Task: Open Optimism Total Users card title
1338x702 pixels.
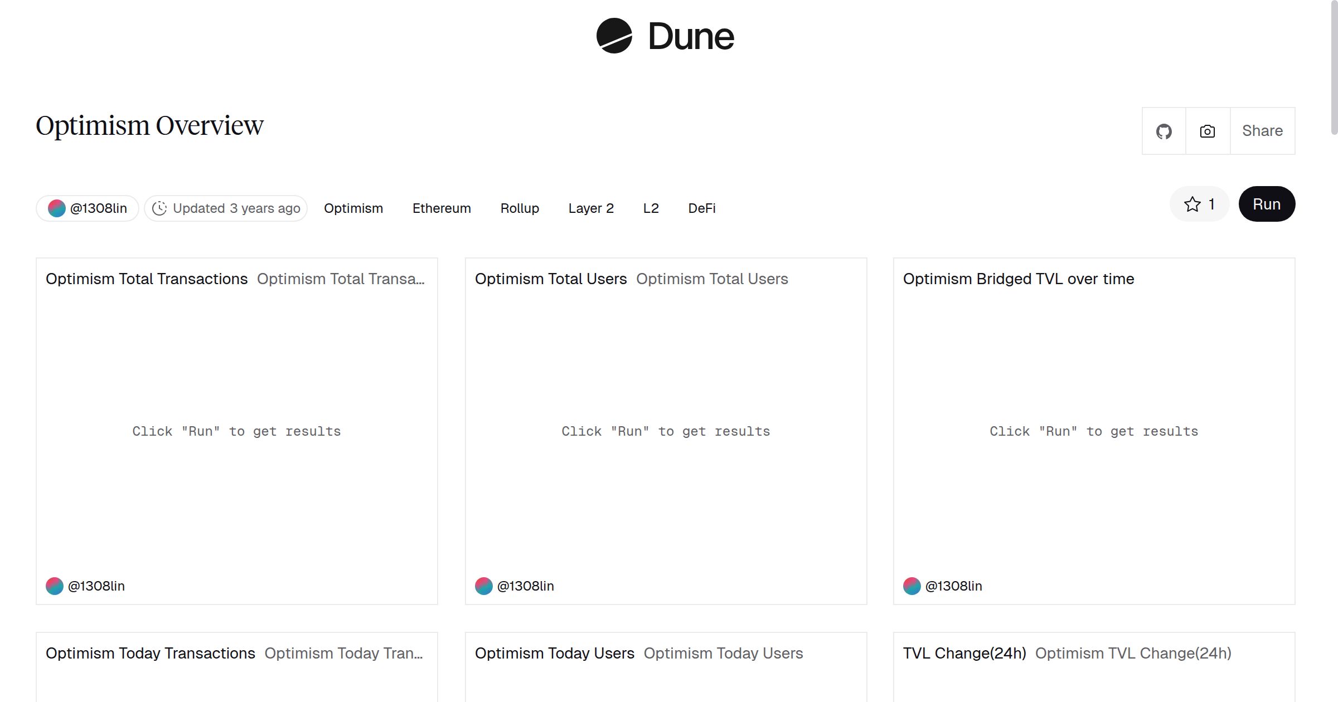Action: [x=551, y=279]
